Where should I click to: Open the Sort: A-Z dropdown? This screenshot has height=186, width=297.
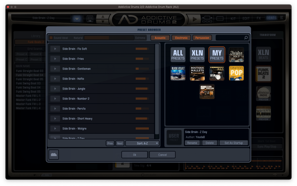[142, 143]
